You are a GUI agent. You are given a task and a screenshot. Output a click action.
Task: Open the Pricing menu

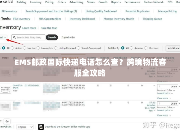click(x=49, y=2)
